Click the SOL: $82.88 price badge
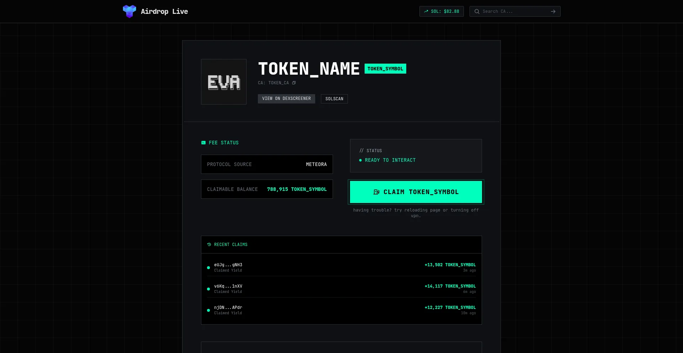This screenshot has width=683, height=353. pyautogui.click(x=441, y=11)
